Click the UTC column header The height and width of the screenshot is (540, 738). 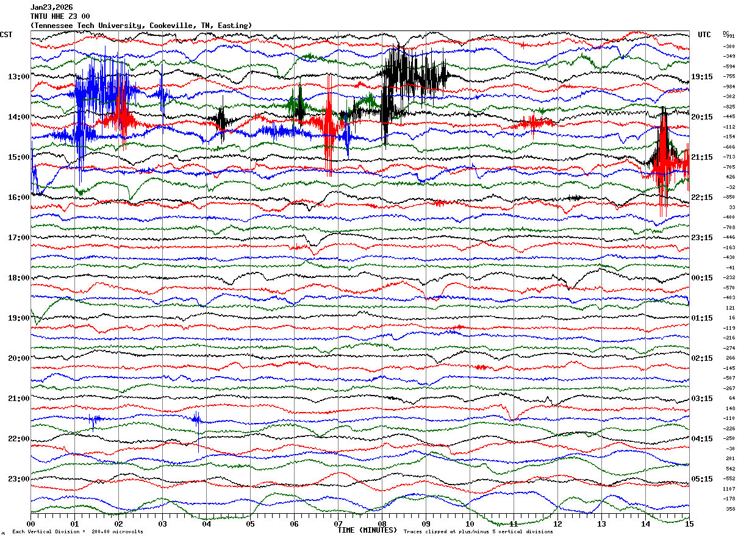704,35
